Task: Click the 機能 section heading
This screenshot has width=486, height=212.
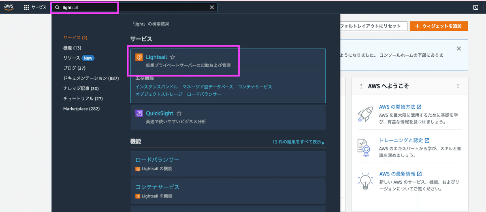Action: click(x=136, y=141)
